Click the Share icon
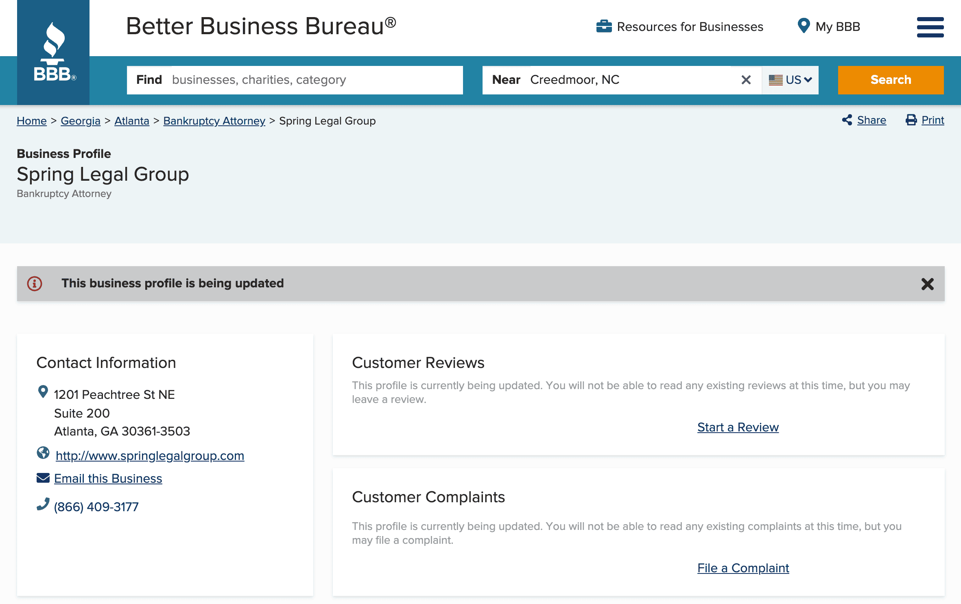 click(x=847, y=120)
